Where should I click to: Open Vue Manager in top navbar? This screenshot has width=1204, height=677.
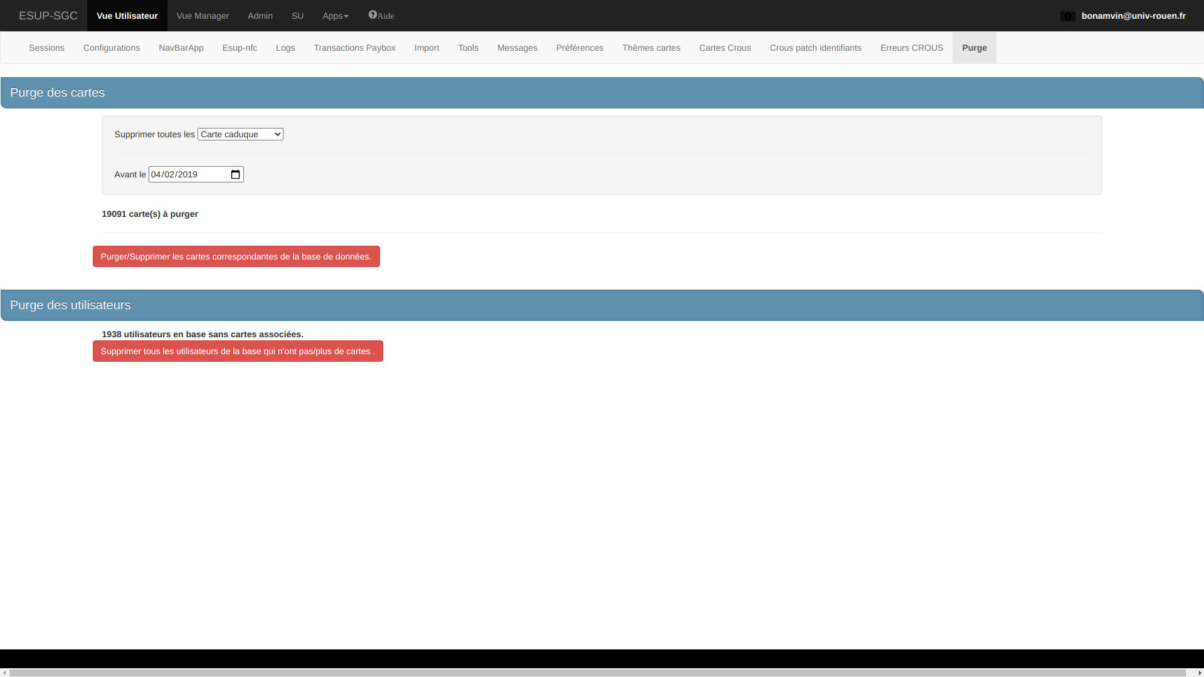coord(203,16)
